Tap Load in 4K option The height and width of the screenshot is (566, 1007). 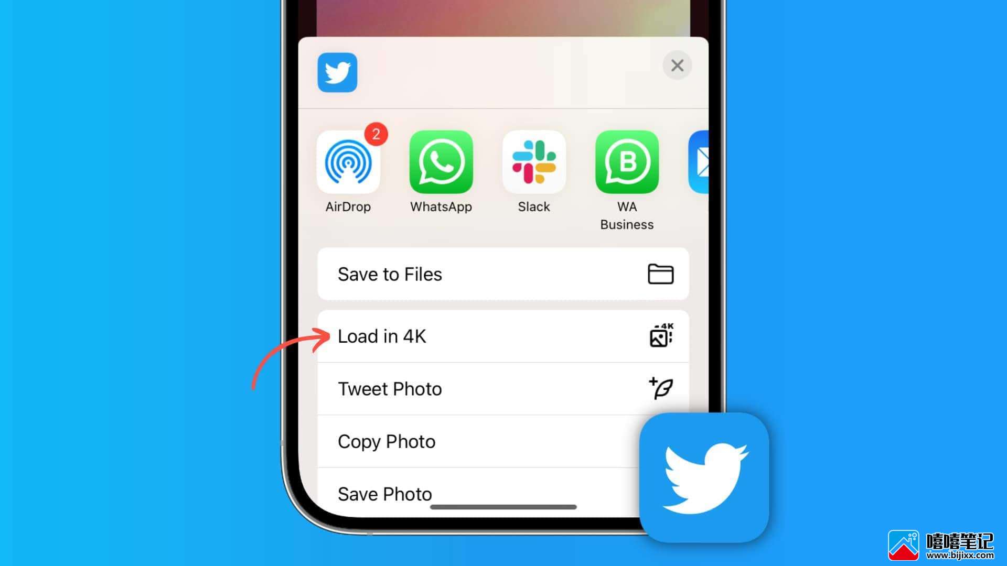coord(504,336)
